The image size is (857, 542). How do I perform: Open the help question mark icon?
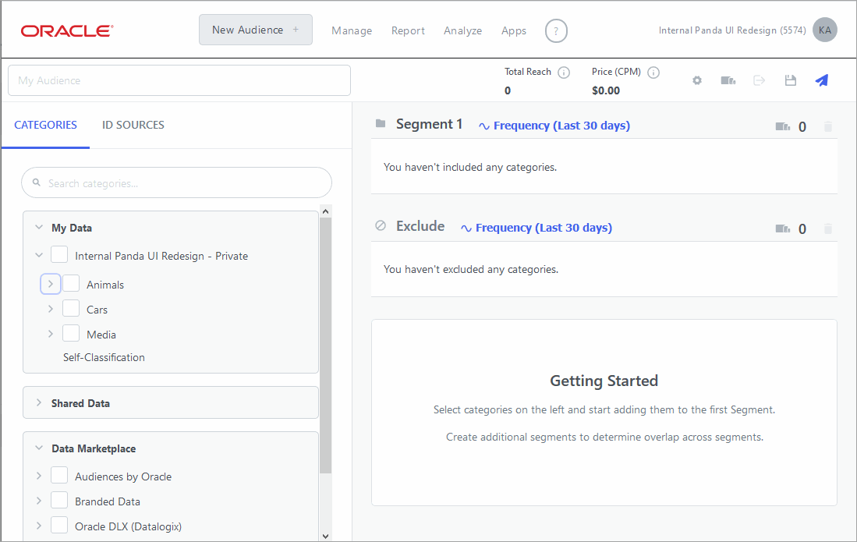(556, 30)
